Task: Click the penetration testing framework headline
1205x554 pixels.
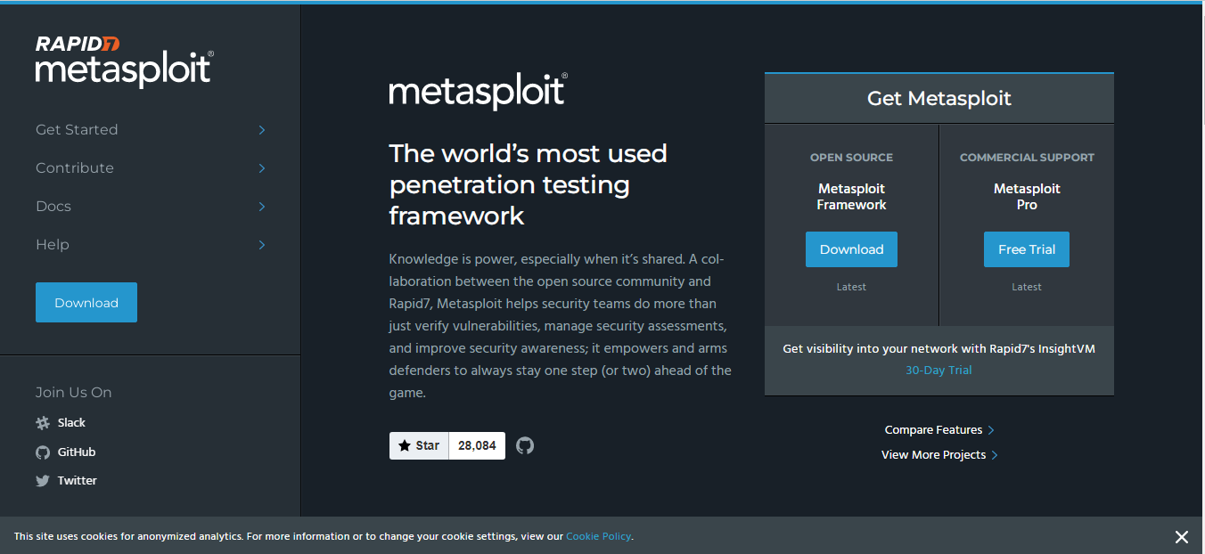Action: point(529,184)
